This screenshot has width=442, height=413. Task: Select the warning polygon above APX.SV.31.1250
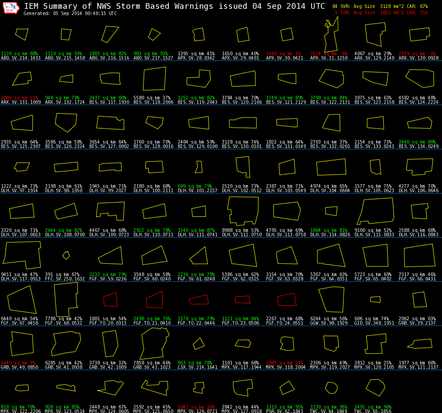click(x=331, y=34)
